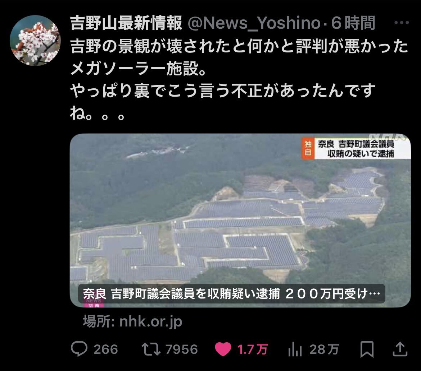This screenshot has height=371, width=421.
Task: Click the 266 replies count
Action: click(x=106, y=349)
